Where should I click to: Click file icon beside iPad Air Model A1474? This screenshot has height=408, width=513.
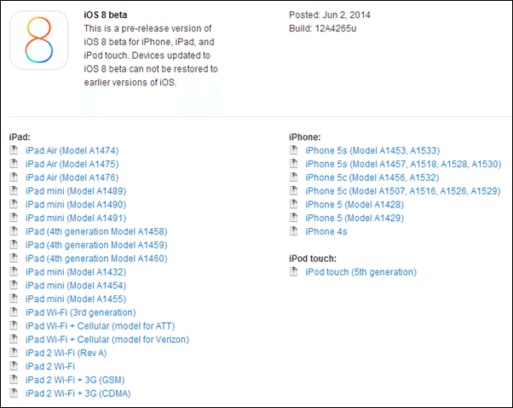coord(14,150)
